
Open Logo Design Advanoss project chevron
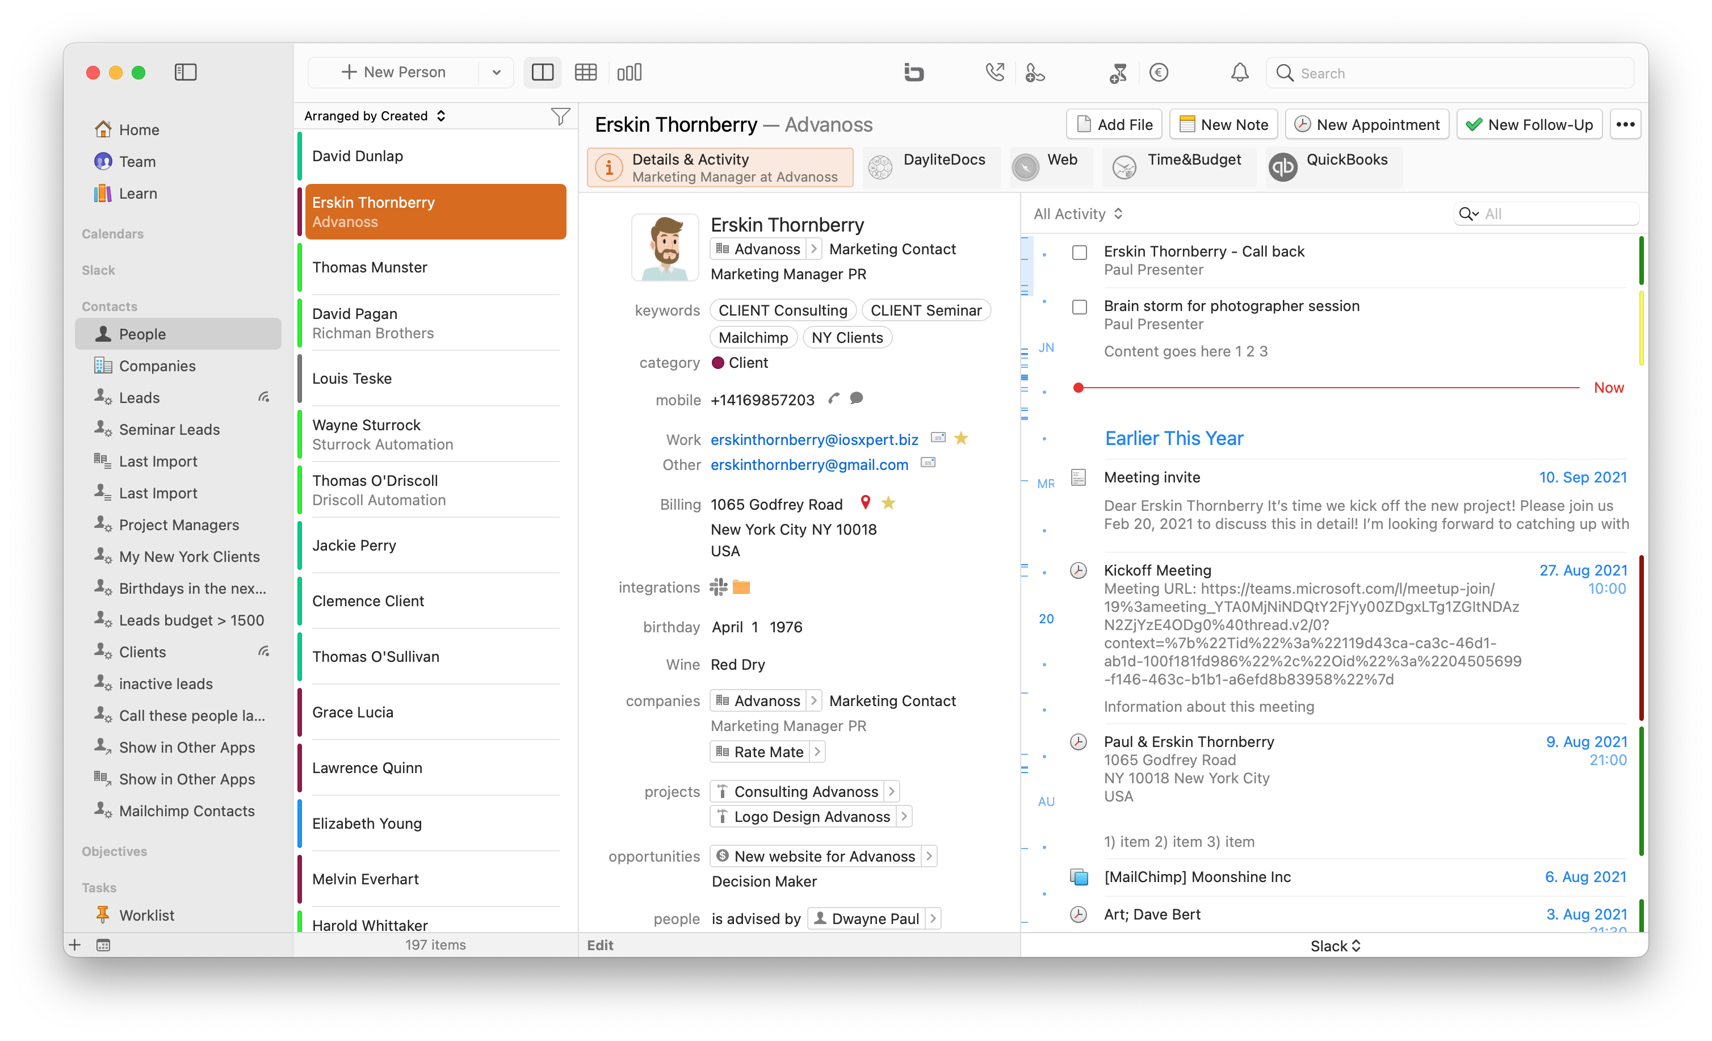[x=904, y=817]
